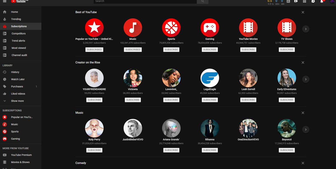Open the TV Shows film icon

point(287,27)
